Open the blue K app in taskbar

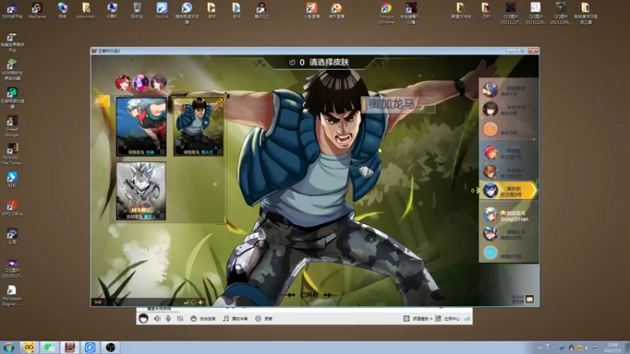[90, 347]
